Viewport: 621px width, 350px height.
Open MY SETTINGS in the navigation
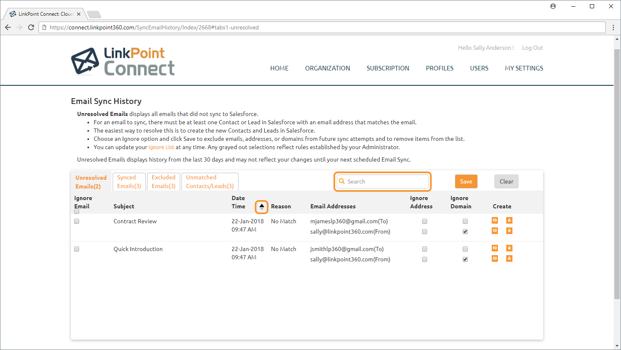(524, 68)
